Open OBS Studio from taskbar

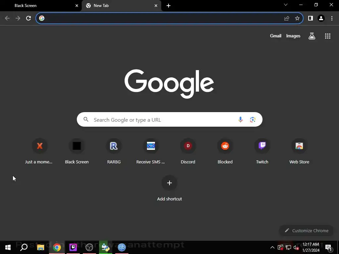pyautogui.click(x=89, y=247)
